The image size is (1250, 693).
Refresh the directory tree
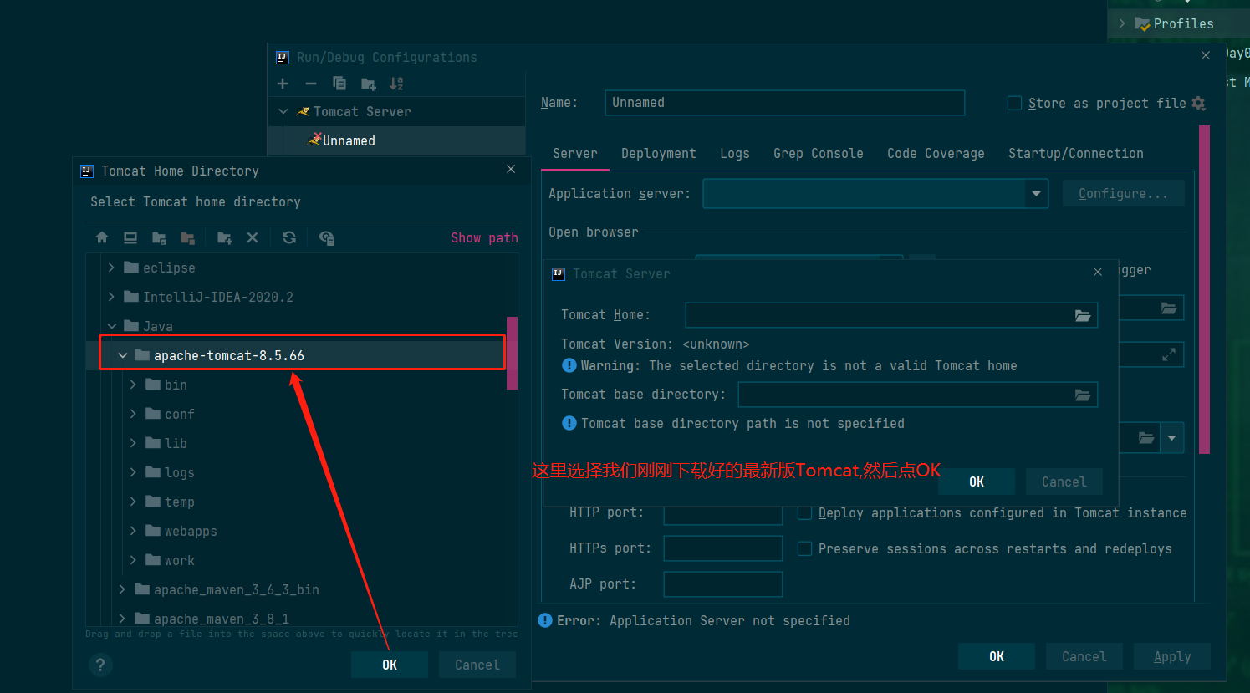click(x=288, y=237)
